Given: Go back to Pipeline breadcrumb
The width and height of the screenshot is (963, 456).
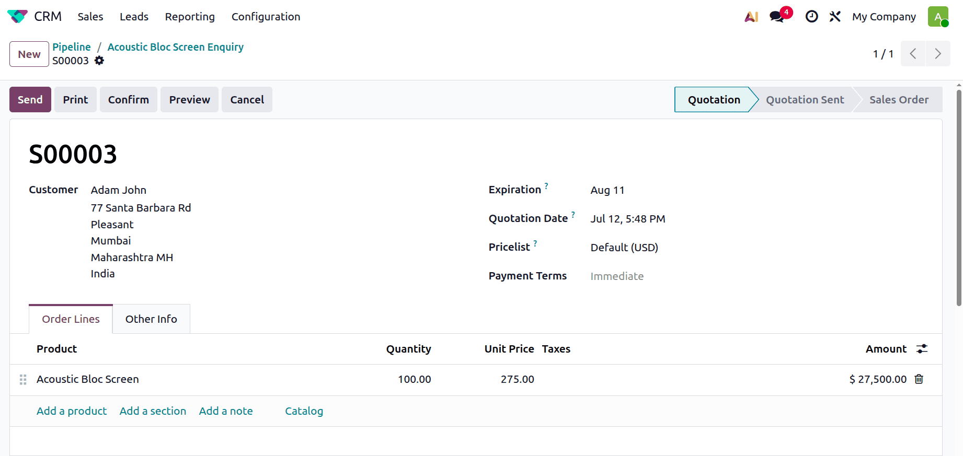Looking at the screenshot, I should point(72,47).
